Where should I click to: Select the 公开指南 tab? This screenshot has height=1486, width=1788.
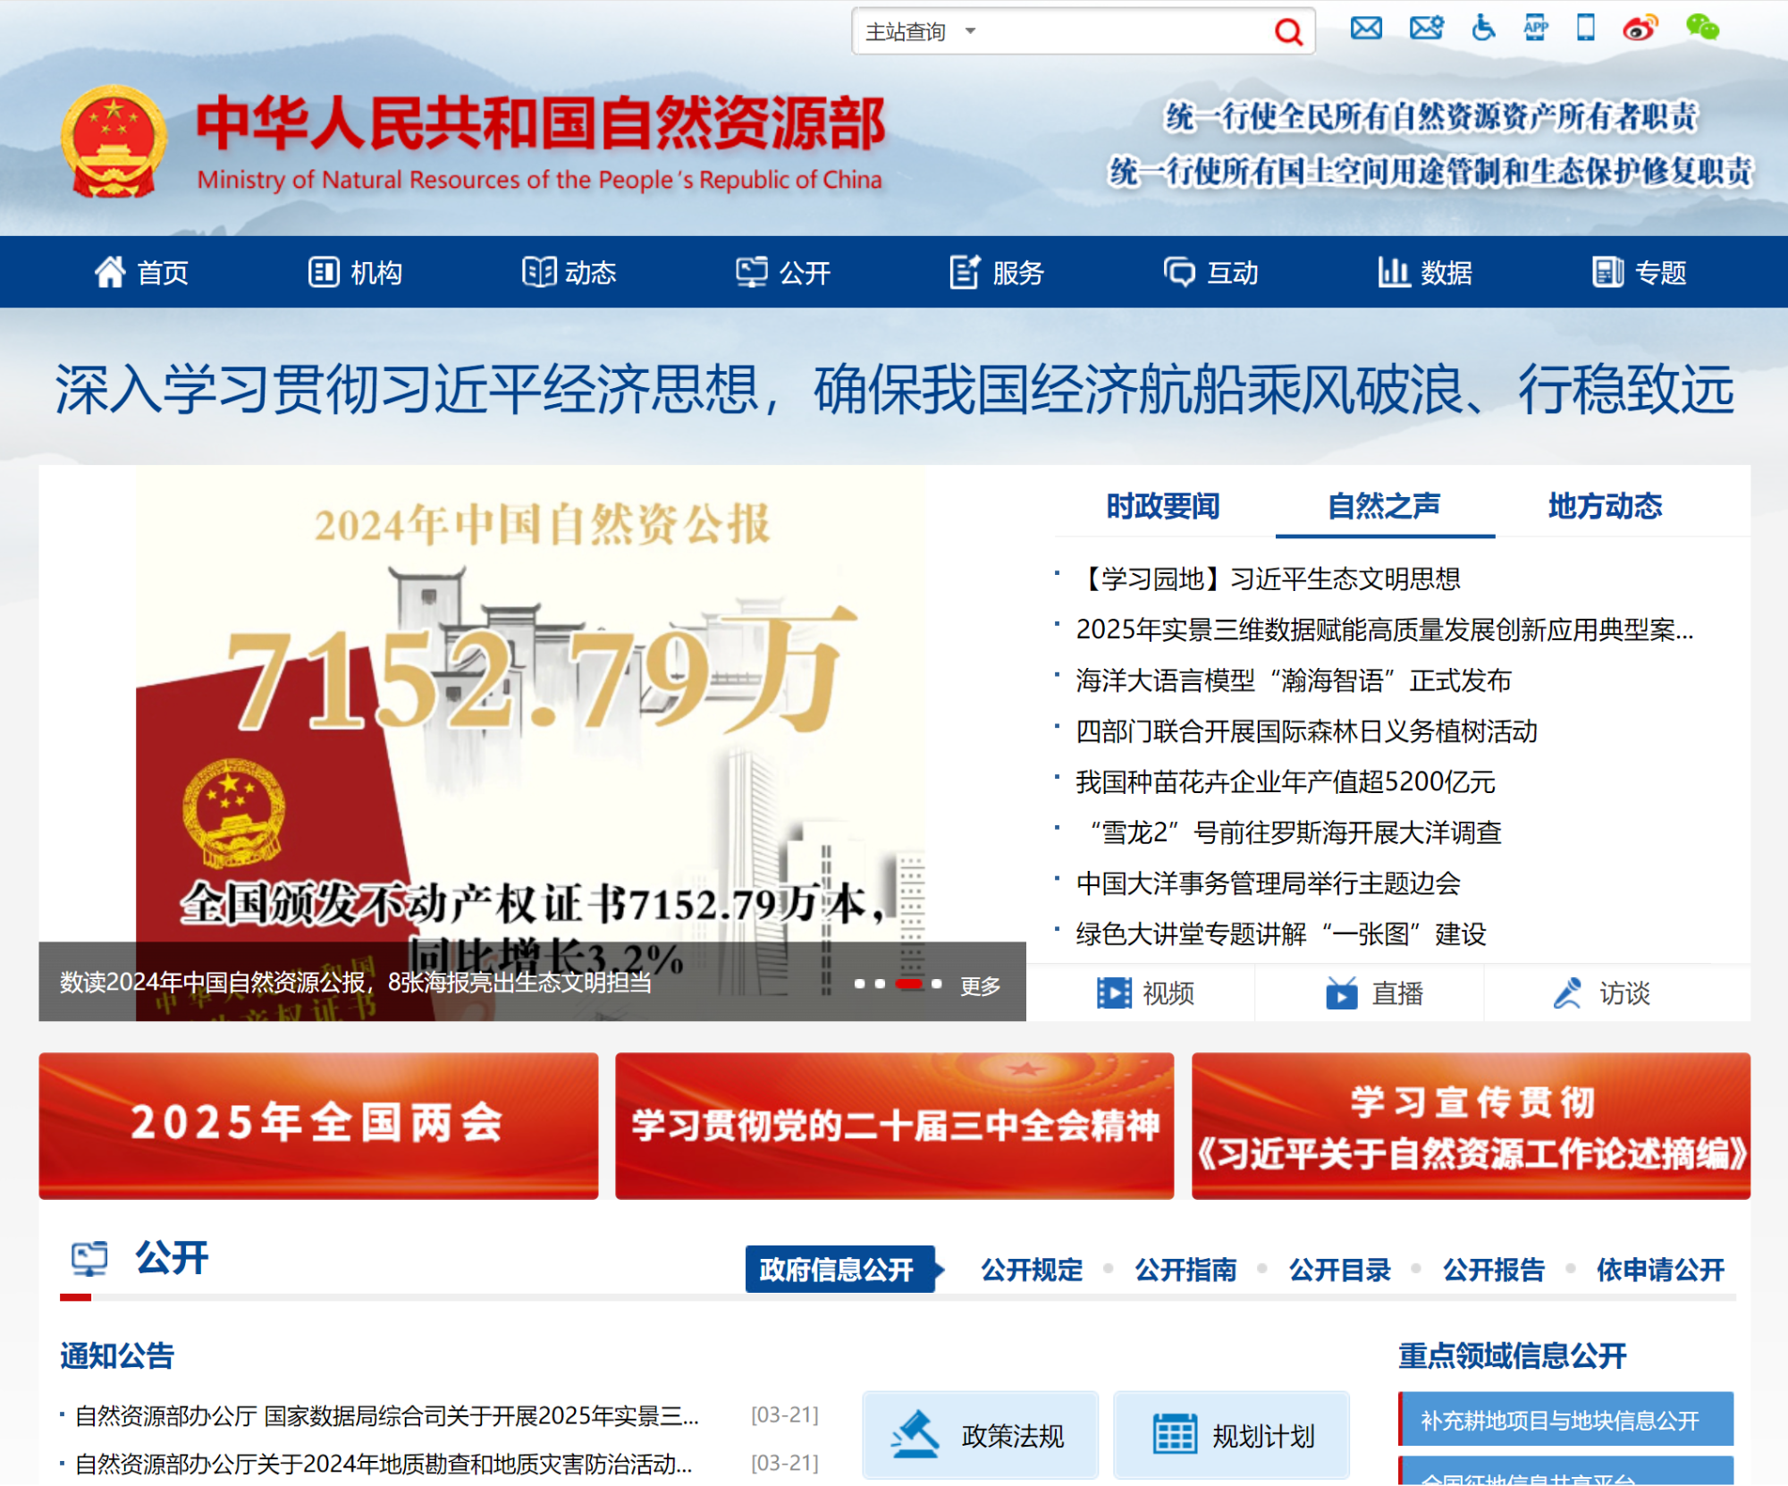tap(1185, 1270)
